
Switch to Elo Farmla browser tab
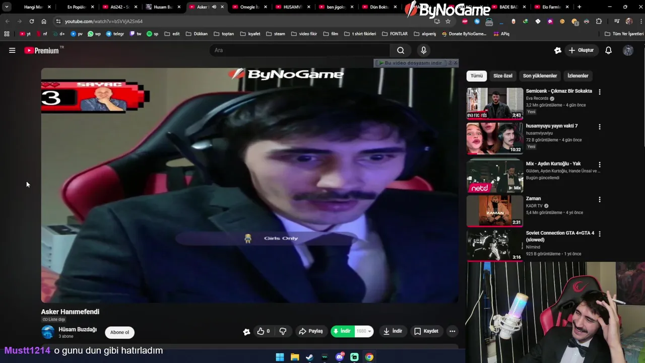[551, 7]
